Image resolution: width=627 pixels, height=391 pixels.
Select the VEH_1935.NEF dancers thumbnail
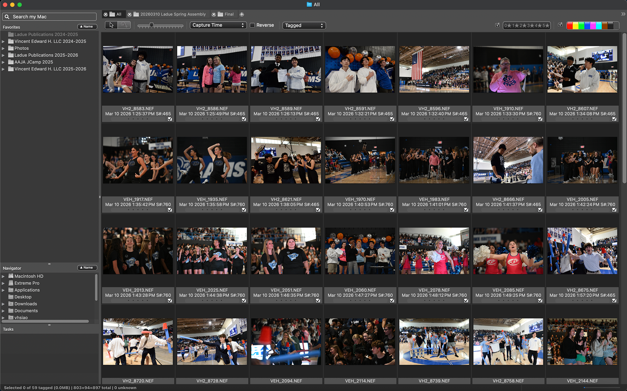click(212, 160)
